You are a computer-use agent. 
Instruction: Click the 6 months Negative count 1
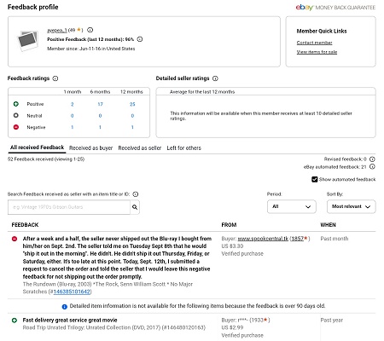(100, 127)
